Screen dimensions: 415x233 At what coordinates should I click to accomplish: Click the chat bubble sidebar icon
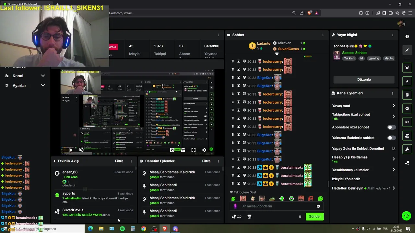[407, 108]
